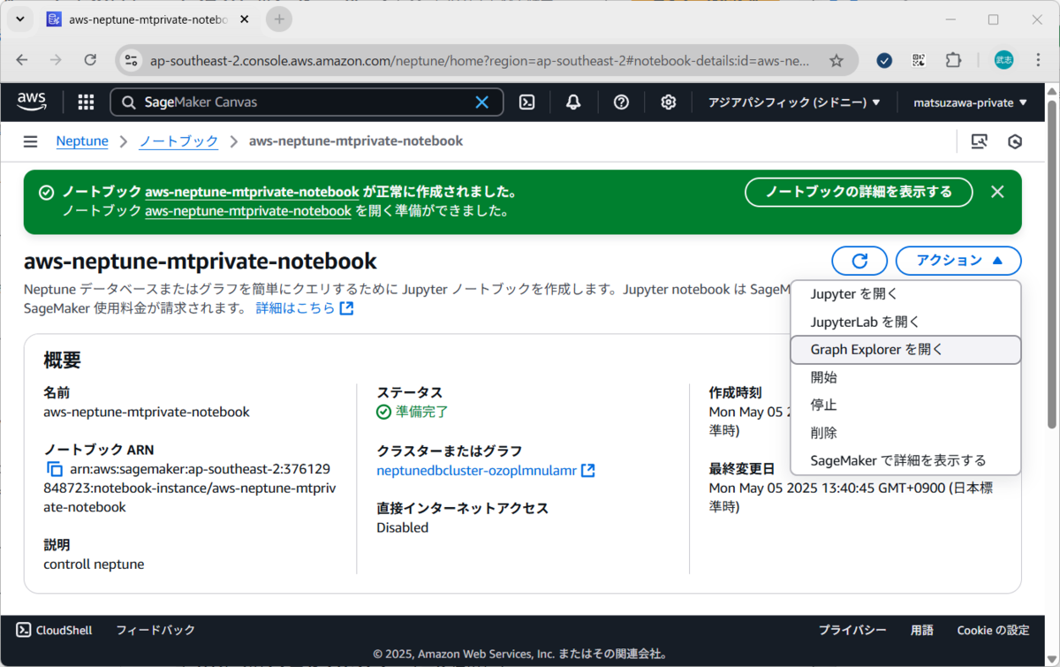Choose 開始 in the actions menu
The image size is (1060, 667).
(905, 377)
